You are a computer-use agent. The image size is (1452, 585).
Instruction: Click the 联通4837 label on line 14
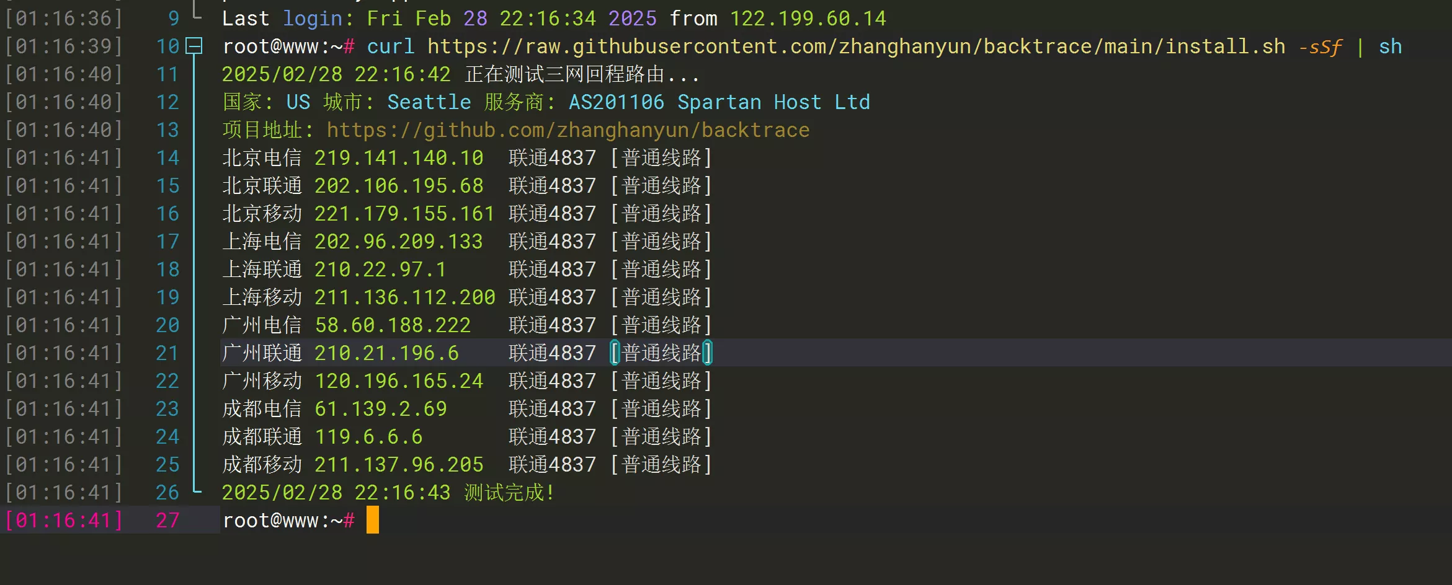[551, 157]
